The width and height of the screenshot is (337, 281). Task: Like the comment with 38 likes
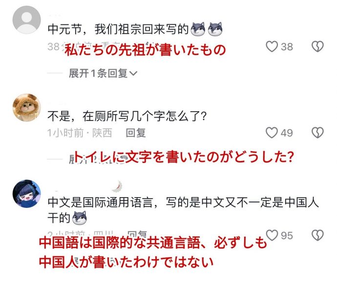(x=272, y=46)
